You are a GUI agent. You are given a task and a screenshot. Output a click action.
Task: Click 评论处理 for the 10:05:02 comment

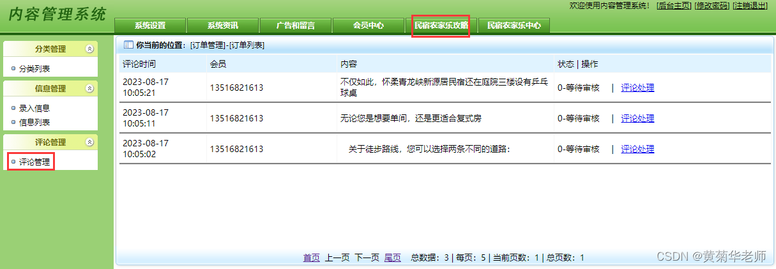pos(637,149)
